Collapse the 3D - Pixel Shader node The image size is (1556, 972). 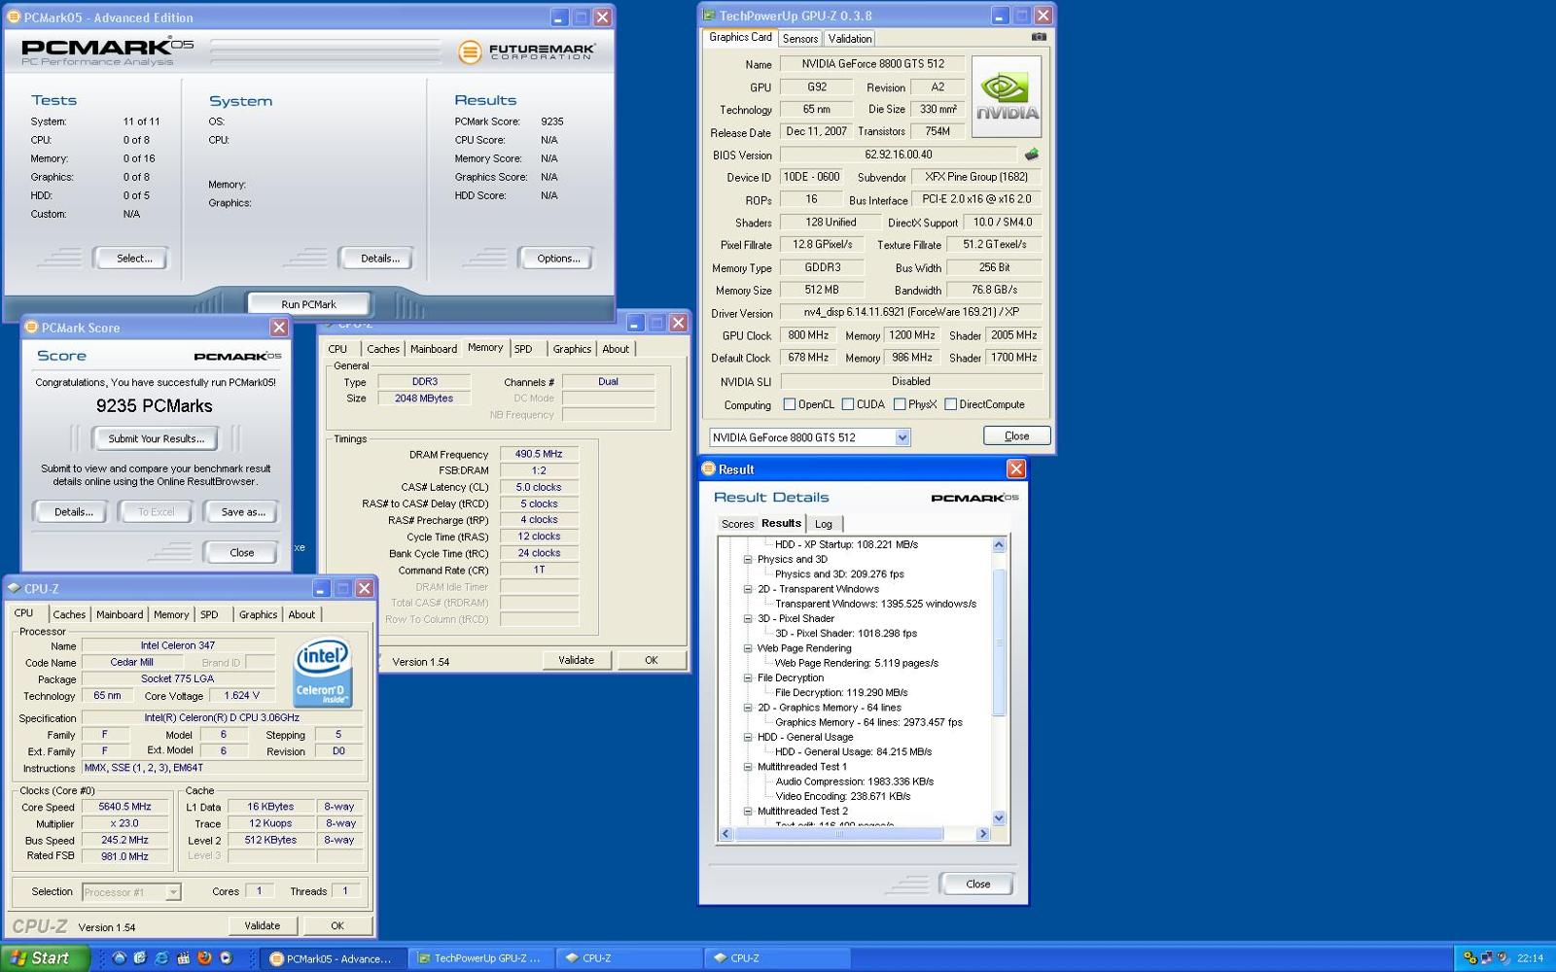point(748,618)
